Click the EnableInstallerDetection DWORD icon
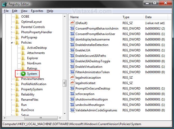Viewport: 174px width, 129px height. [72, 45]
